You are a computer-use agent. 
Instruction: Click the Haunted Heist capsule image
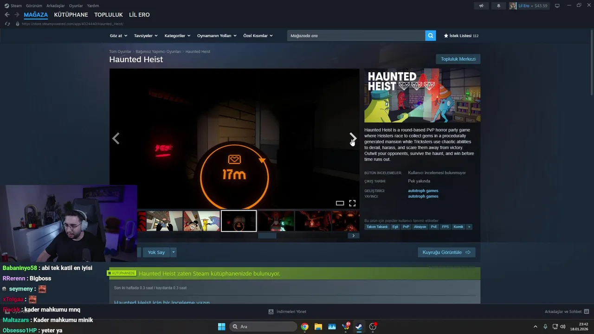click(x=422, y=96)
